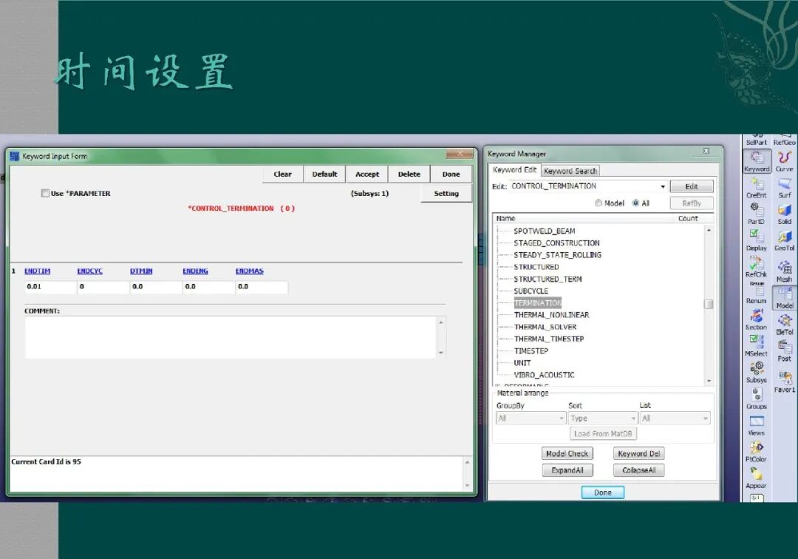This screenshot has height=559, width=798.
Task: Click the ENDCYC field link
Action: click(89, 271)
